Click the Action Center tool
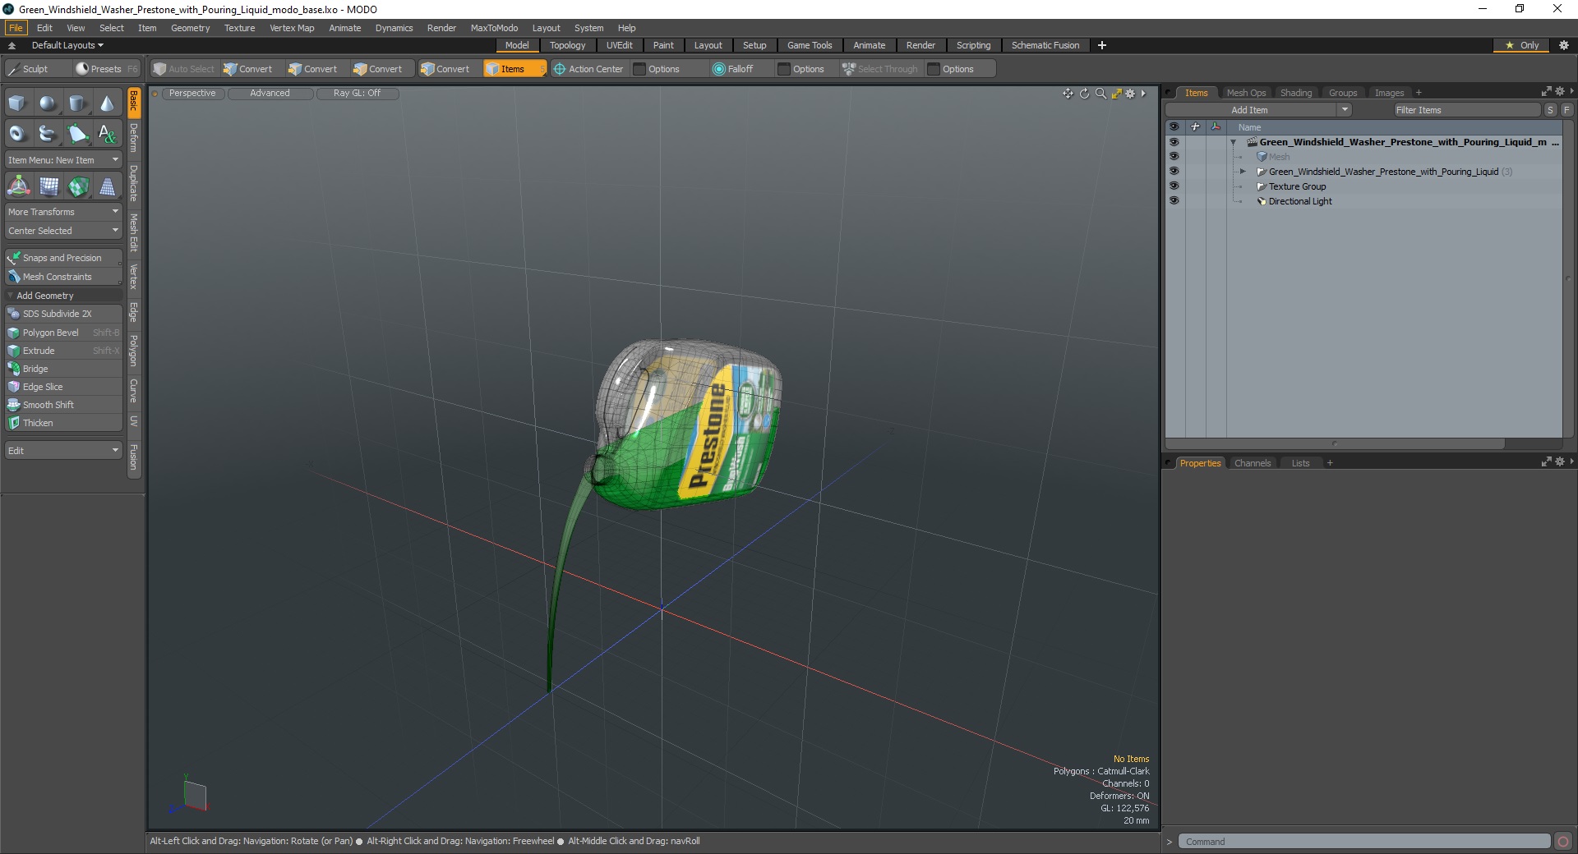This screenshot has width=1578, height=854. (x=588, y=69)
